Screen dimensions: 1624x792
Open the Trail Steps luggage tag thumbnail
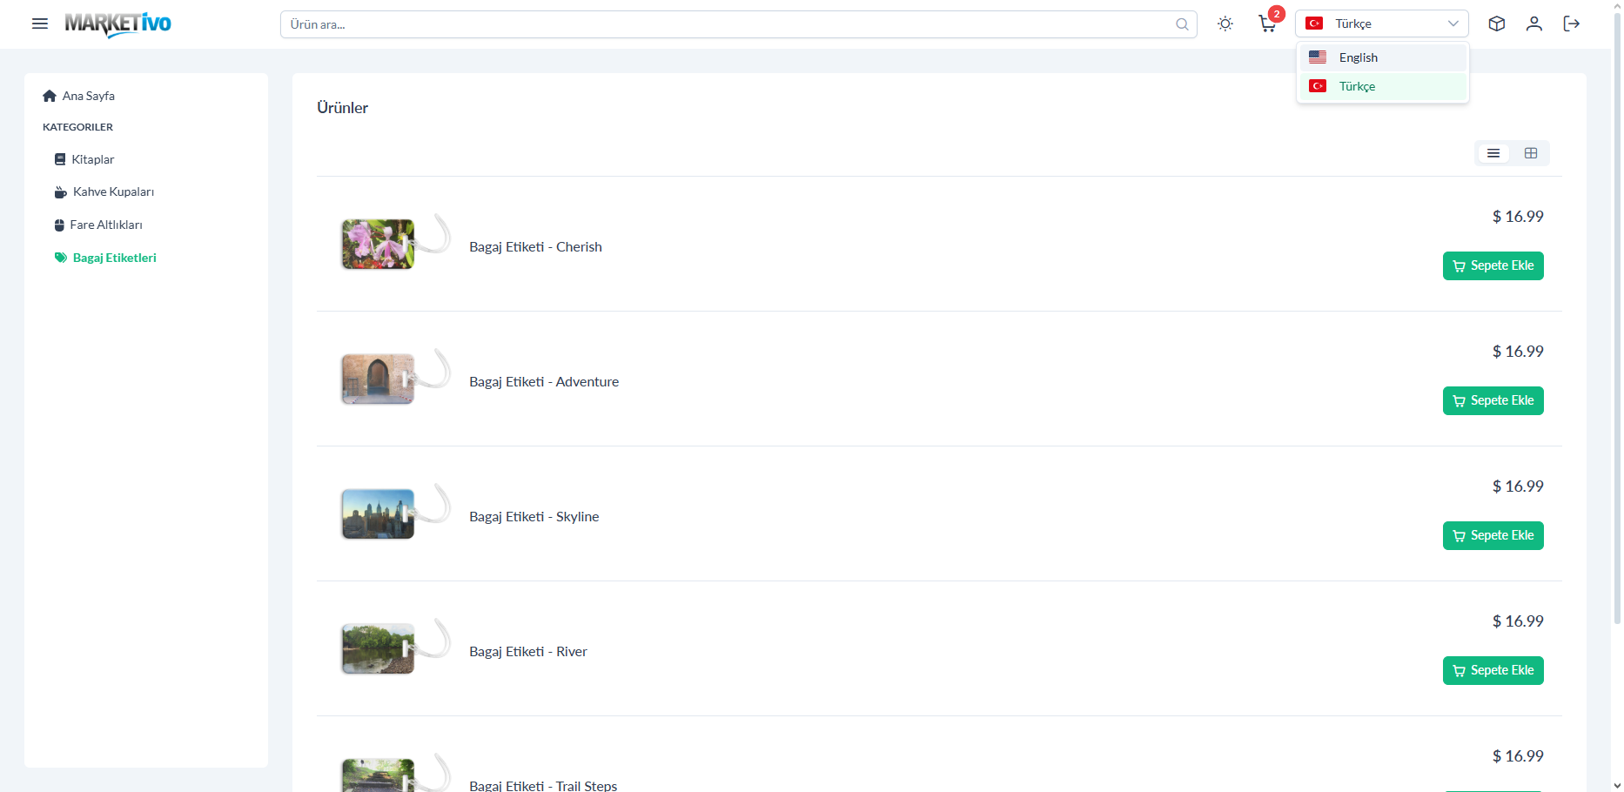[396, 773]
